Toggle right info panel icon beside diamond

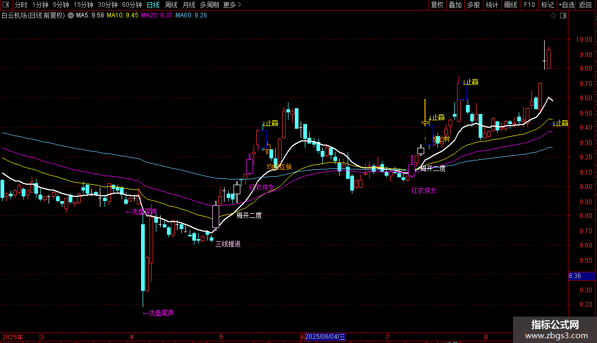tap(564, 16)
